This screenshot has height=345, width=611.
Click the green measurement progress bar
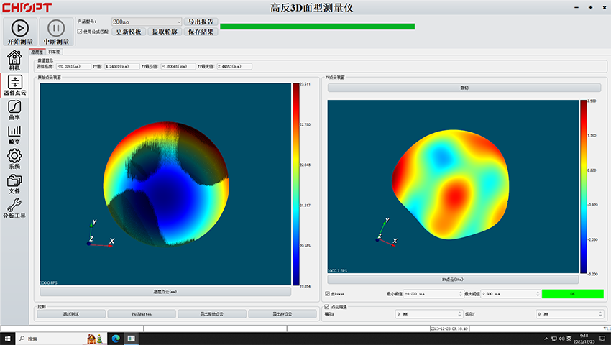317,27
